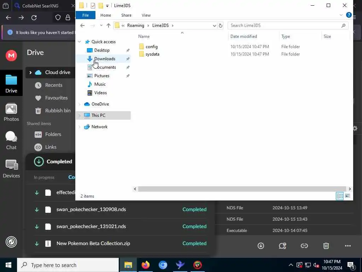Click the MEGA logo icon
Viewport: 362px width, 272px height.
pos(11,56)
